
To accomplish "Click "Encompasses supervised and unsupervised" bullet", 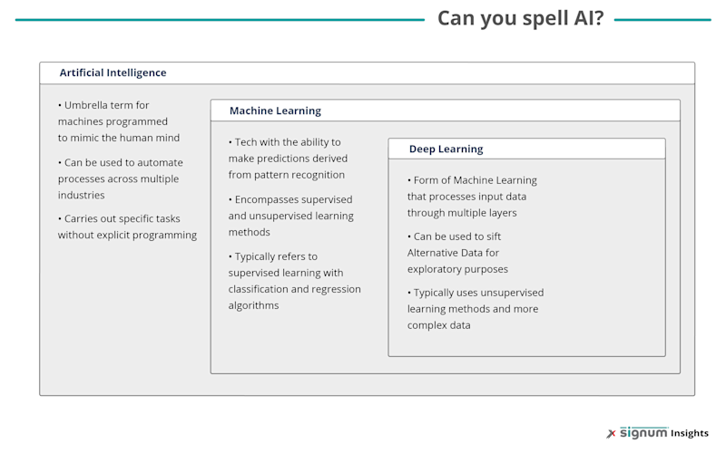I will (x=290, y=216).
